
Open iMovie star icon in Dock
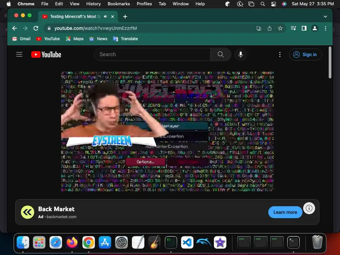(220, 242)
